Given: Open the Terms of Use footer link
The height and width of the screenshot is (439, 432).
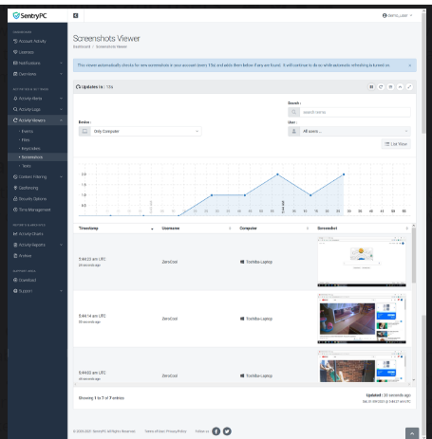Looking at the screenshot, I should point(155,431).
